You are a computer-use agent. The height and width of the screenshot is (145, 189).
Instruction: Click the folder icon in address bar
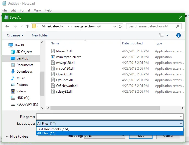(x=34, y=26)
